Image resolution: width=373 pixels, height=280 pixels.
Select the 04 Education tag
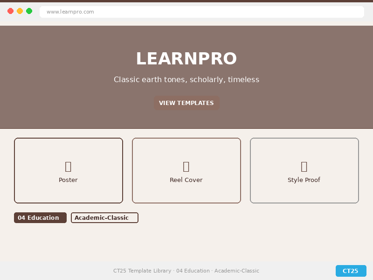pyautogui.click(x=40, y=218)
